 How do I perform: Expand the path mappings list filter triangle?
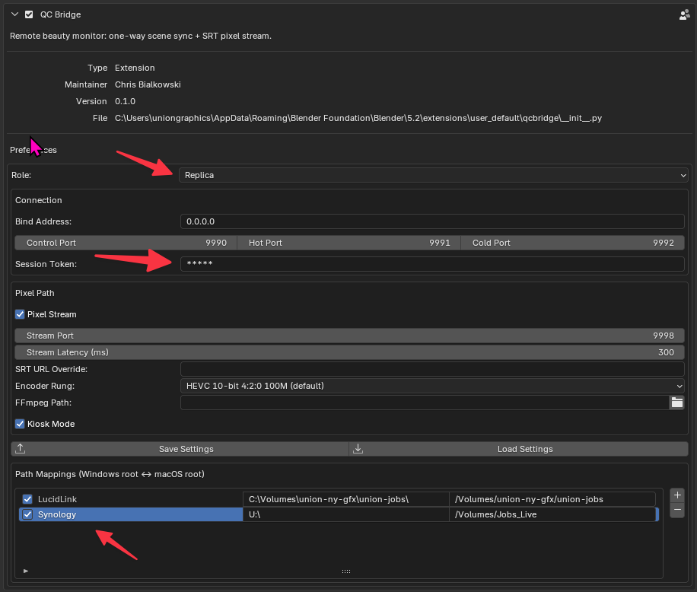point(26,571)
